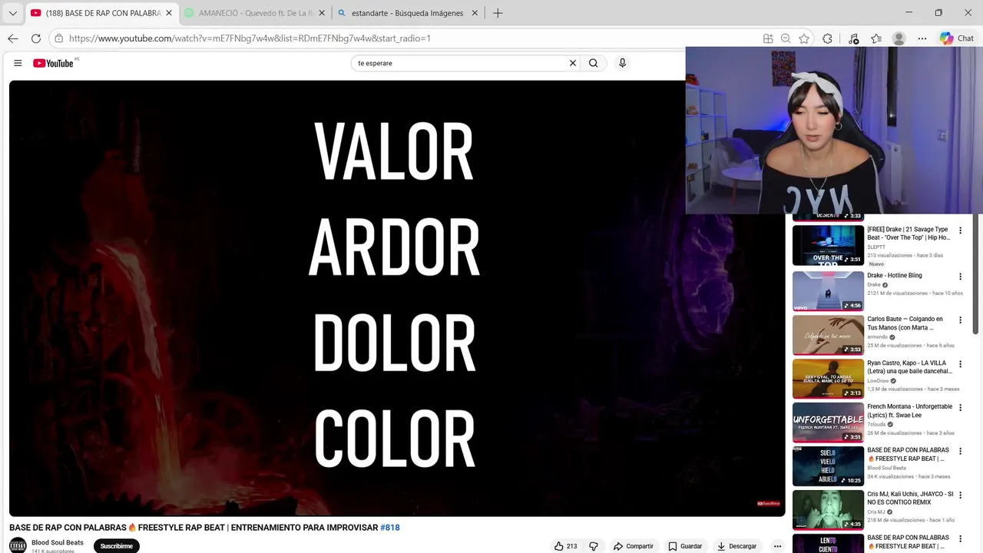Open browser settings and more menu

(922, 38)
